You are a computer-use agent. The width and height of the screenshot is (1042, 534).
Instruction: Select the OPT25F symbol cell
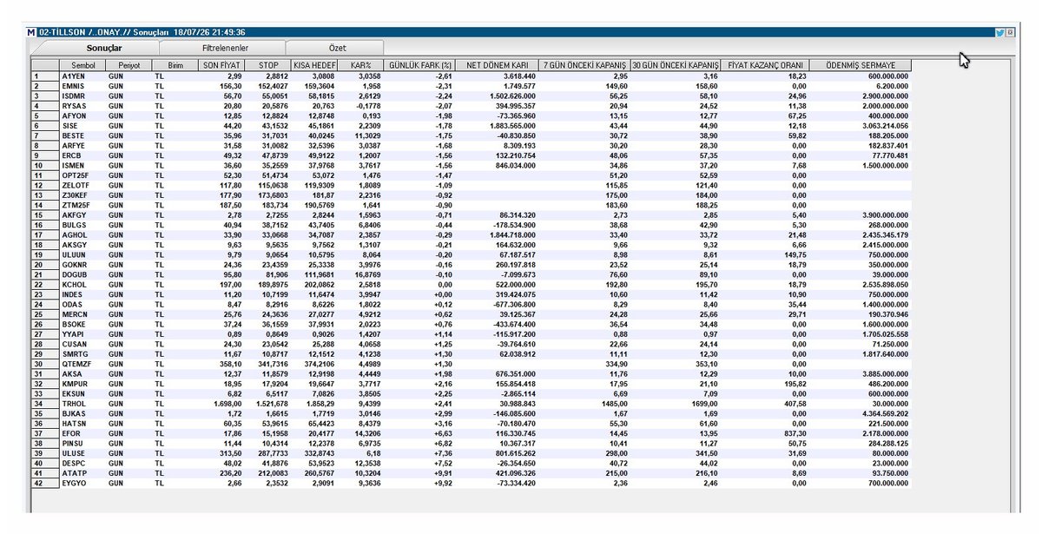[x=82, y=175]
